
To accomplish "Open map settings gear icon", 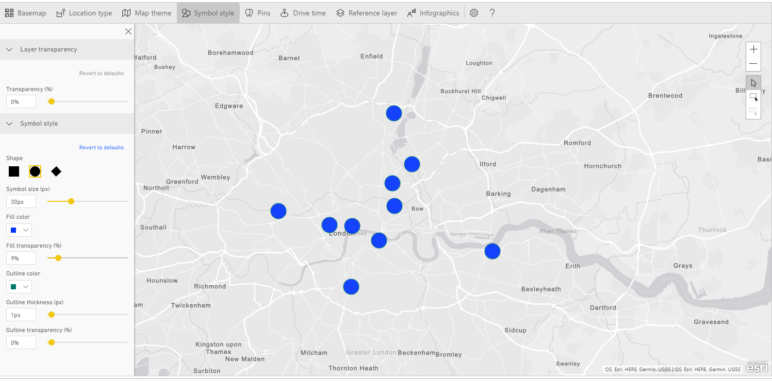I will (474, 13).
